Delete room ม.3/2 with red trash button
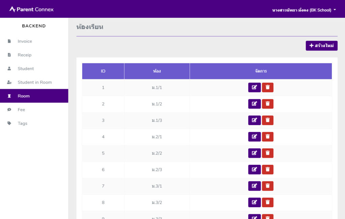The height and width of the screenshot is (219, 345). (x=268, y=203)
